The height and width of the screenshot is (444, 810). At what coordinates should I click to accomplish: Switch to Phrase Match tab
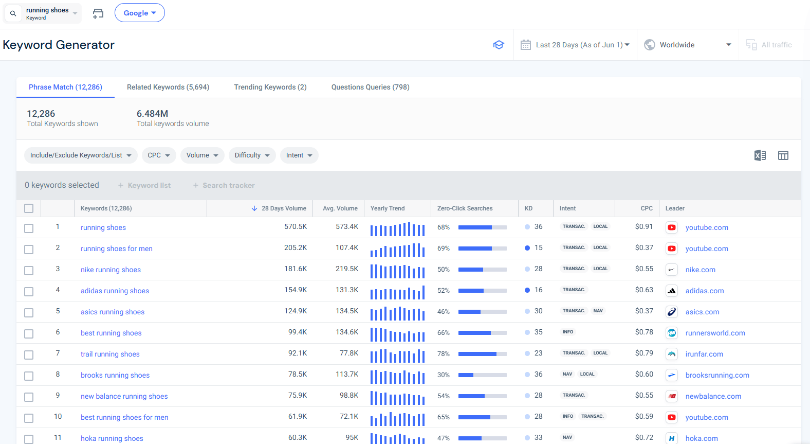pyautogui.click(x=65, y=87)
